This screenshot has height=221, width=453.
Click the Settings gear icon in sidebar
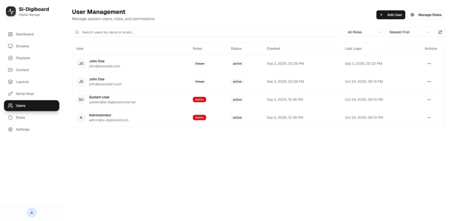[11, 129]
